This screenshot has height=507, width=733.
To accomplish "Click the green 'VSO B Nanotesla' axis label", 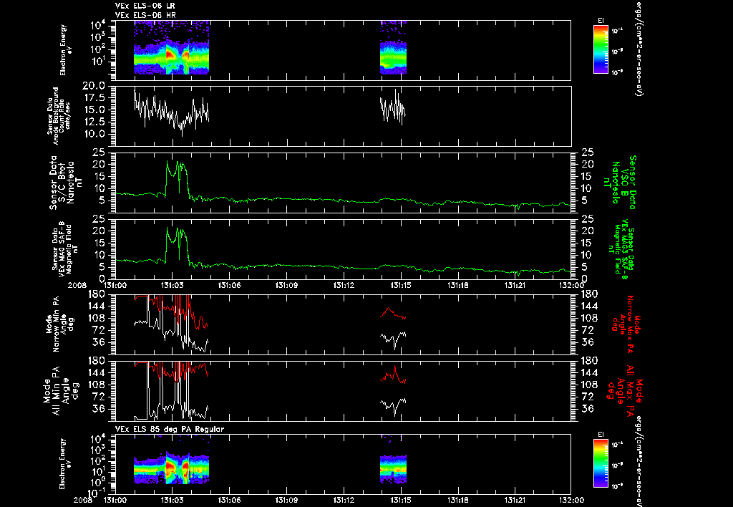I will point(620,183).
